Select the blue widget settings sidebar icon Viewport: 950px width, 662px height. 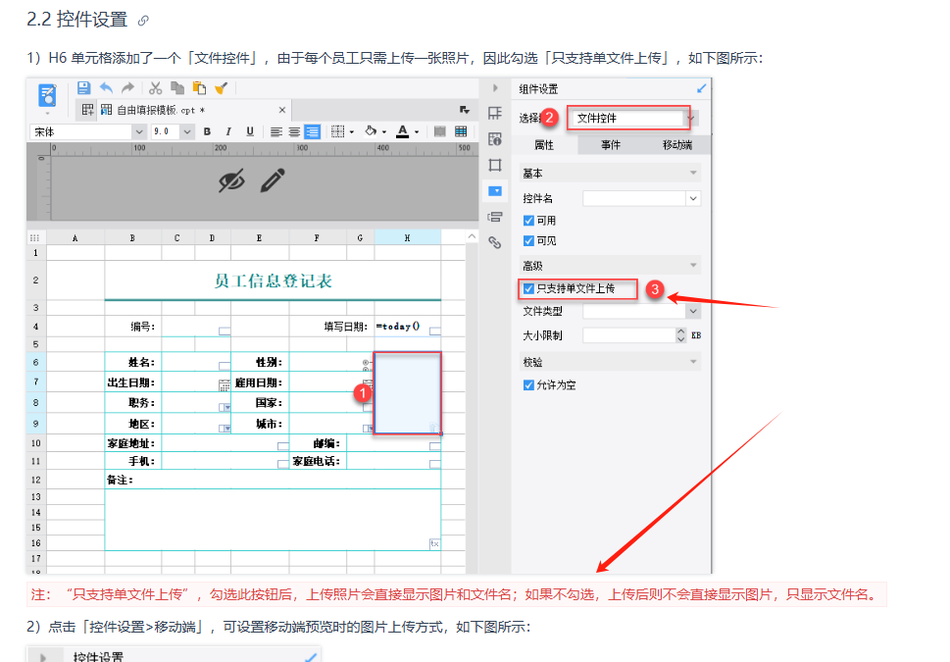point(495,191)
